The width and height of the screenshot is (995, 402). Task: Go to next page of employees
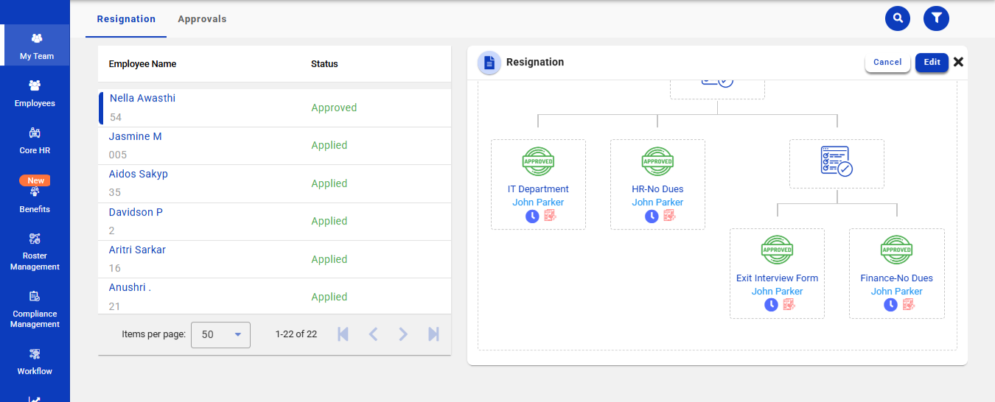pyautogui.click(x=403, y=334)
